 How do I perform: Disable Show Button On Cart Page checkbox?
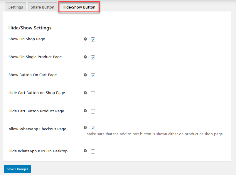93,75
